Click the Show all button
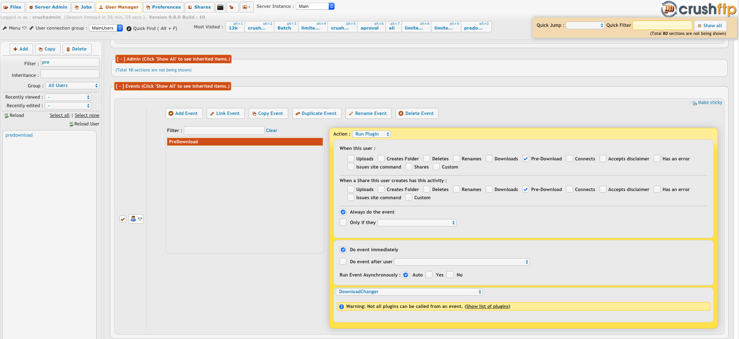The width and height of the screenshot is (739, 339). pos(710,26)
